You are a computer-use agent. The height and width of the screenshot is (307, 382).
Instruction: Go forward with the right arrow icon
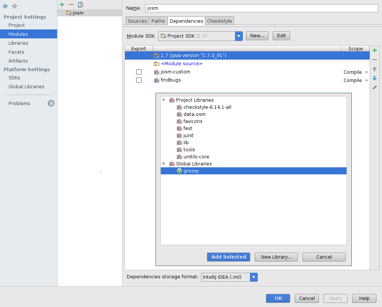point(15,6)
